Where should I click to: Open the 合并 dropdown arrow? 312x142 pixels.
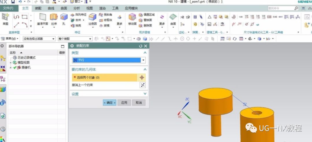83,20
